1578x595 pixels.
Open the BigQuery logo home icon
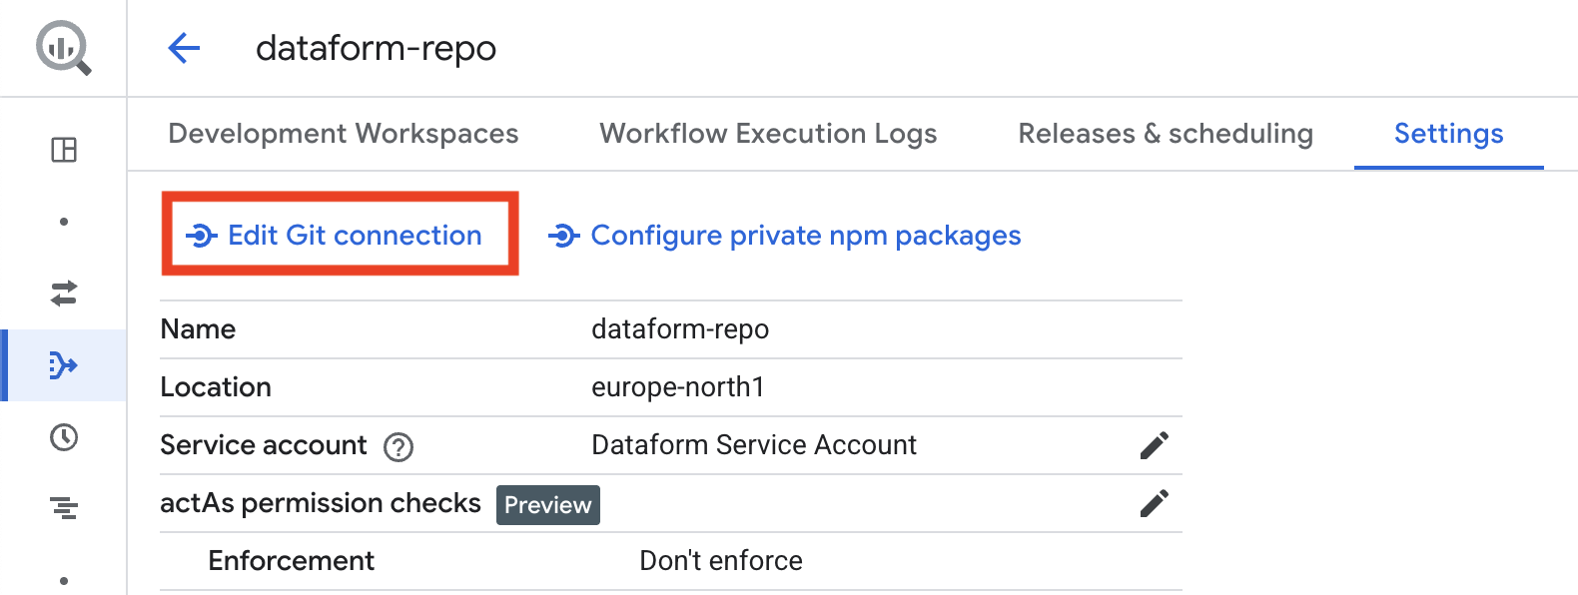64,48
